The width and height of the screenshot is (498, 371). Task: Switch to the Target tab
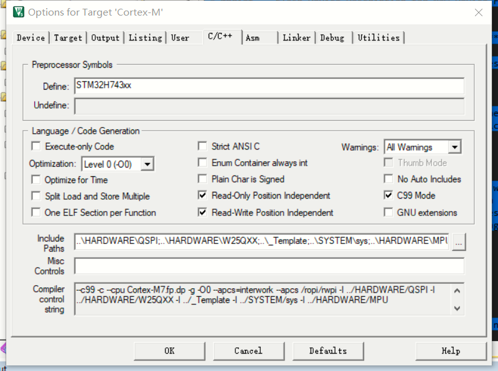tap(68, 38)
